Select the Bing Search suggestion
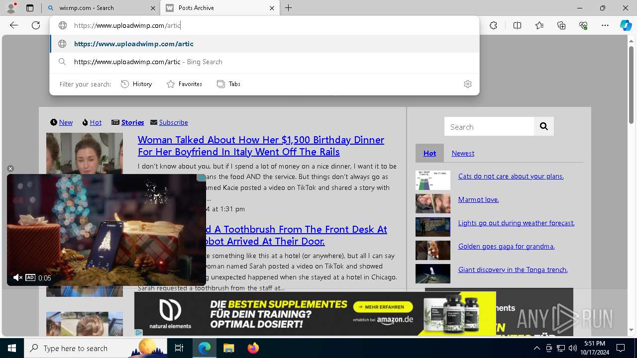Image resolution: width=637 pixels, height=358 pixels. coord(264,62)
